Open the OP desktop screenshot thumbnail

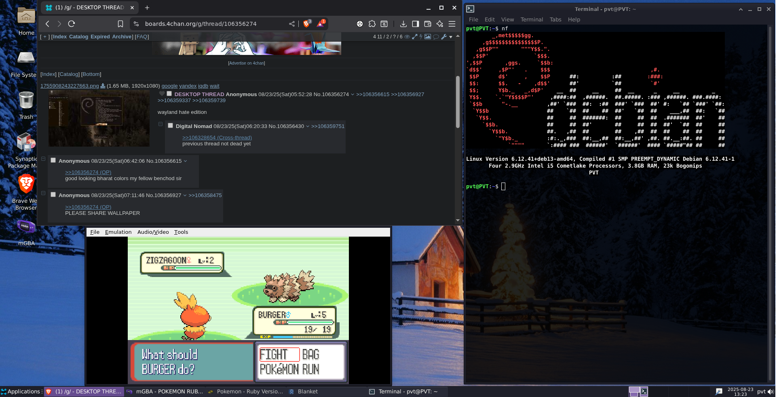tap(99, 118)
